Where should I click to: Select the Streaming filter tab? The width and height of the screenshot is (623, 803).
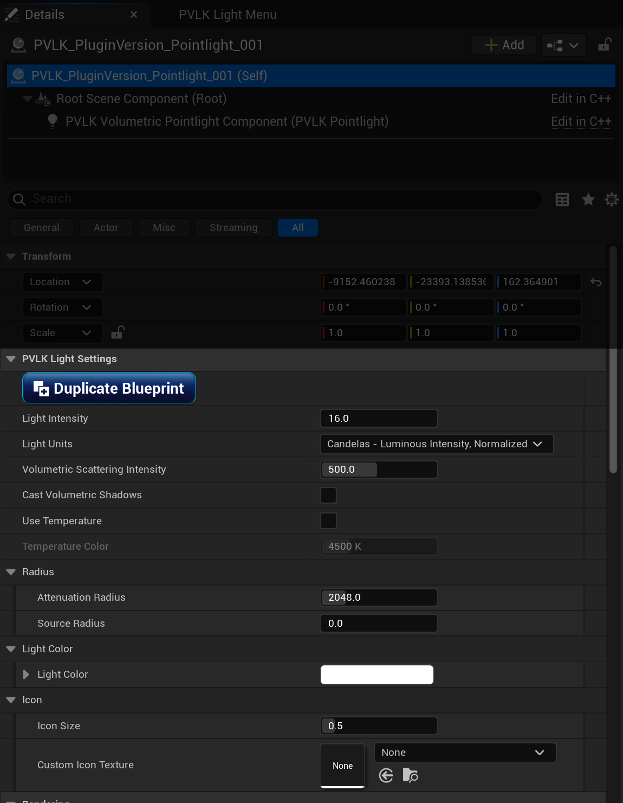tap(233, 228)
